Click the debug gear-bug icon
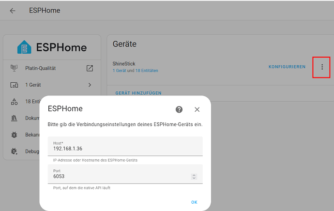 coord(14,151)
